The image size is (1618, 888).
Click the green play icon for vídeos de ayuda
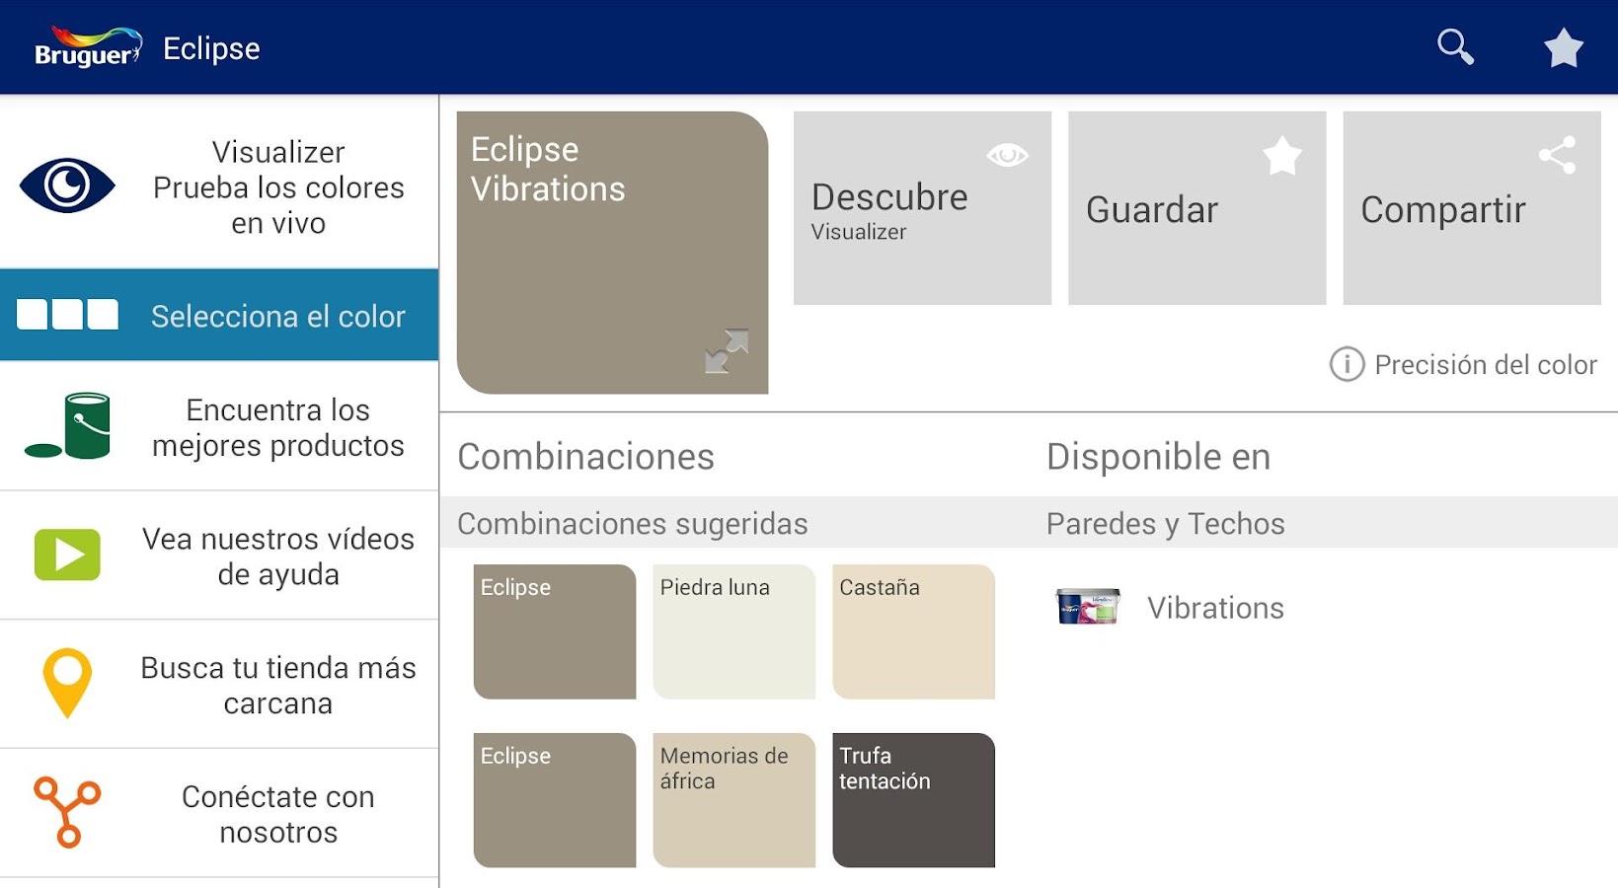[x=65, y=555]
